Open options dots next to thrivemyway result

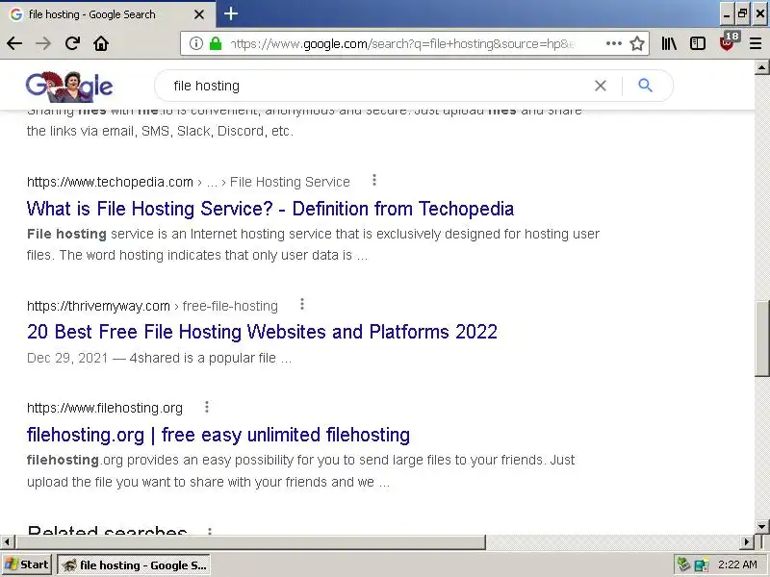[x=302, y=304]
